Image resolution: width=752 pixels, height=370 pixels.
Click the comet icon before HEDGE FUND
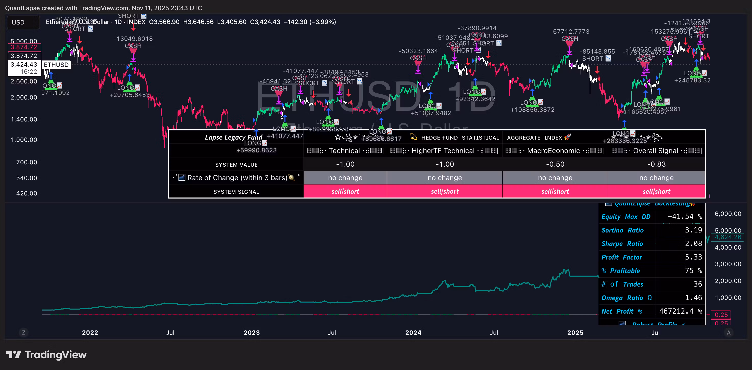(x=413, y=137)
